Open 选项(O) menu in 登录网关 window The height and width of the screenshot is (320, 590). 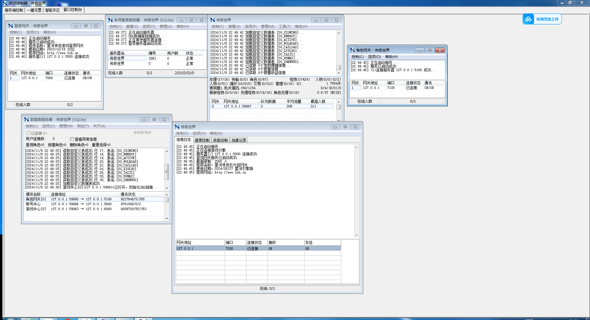point(32,32)
